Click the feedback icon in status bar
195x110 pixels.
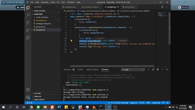pyautogui.click(x=163, y=103)
